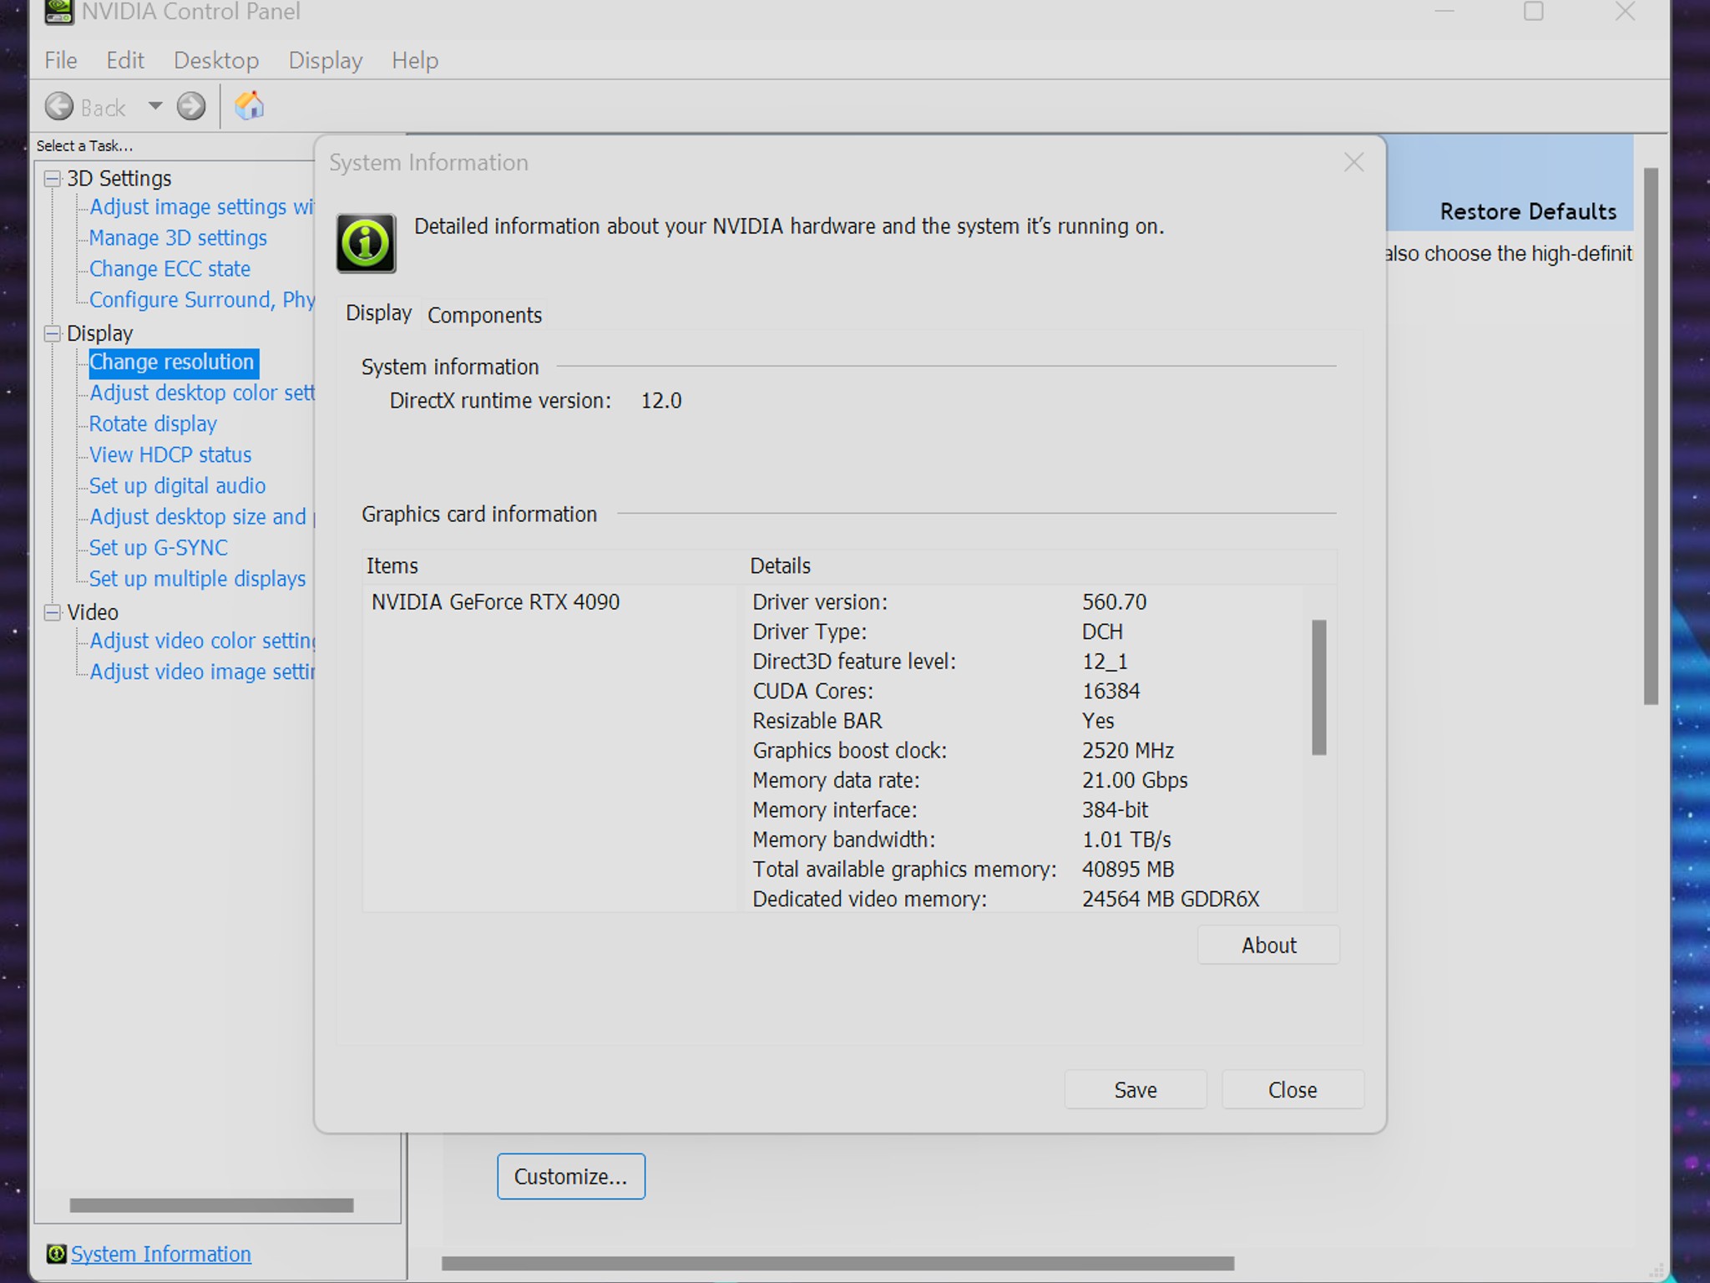Click Memory interface value 384-bit
The image size is (1710, 1283).
pyautogui.click(x=1115, y=809)
